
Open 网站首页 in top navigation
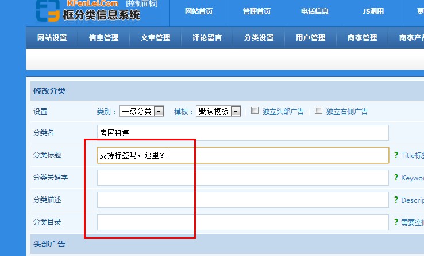199,11
